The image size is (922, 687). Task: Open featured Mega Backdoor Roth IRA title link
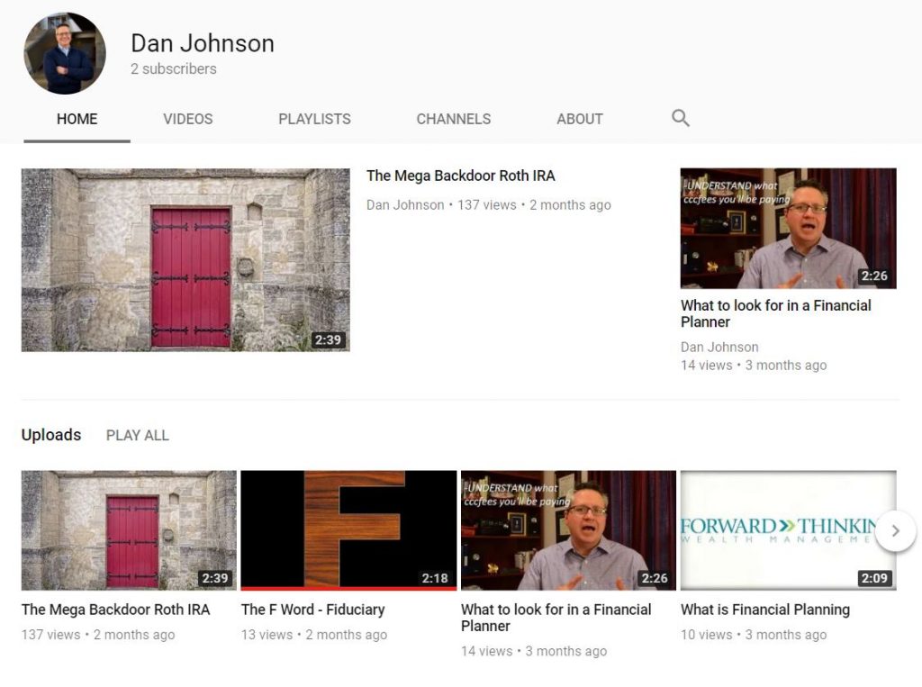(x=460, y=176)
